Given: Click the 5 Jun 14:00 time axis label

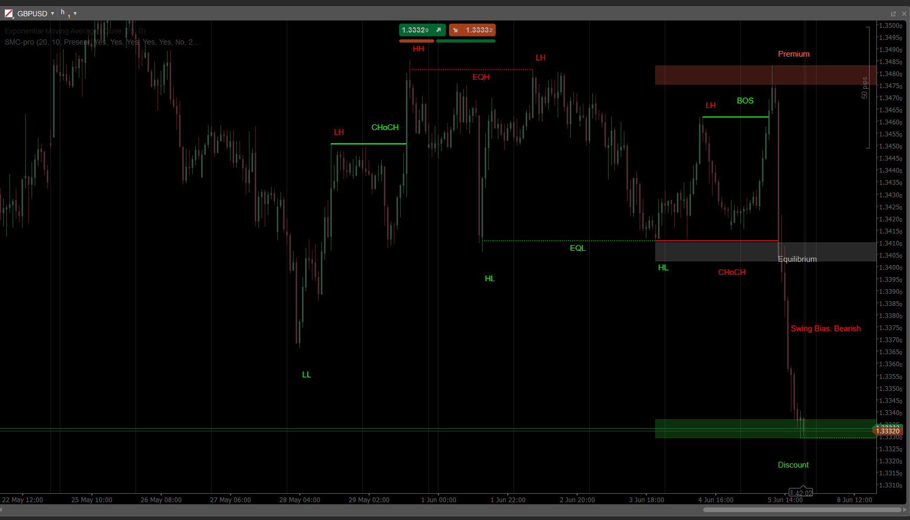Looking at the screenshot, I should click(785, 500).
